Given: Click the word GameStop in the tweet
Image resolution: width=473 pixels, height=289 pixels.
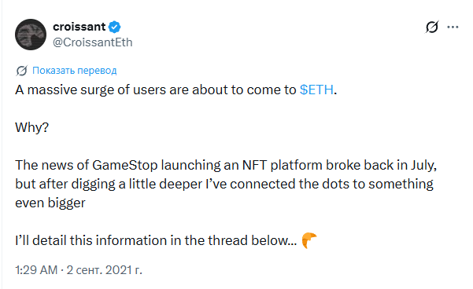Looking at the screenshot, I should tap(125, 165).
